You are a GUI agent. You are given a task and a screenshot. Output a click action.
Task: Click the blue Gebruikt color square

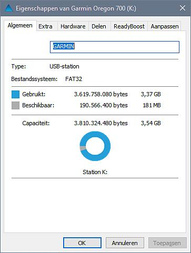coord(15,94)
